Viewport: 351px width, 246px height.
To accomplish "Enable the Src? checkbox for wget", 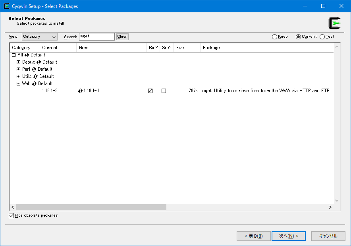I will 164,91.
